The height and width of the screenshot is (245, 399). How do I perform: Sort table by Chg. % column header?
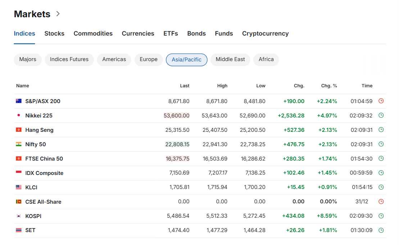pos(329,86)
